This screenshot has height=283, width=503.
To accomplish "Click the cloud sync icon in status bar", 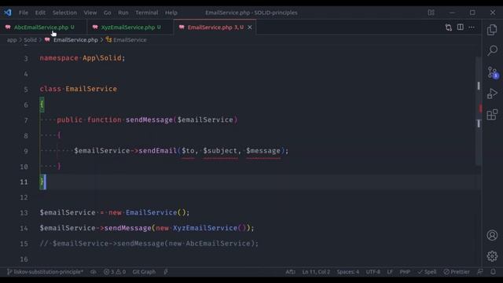I will point(94,272).
